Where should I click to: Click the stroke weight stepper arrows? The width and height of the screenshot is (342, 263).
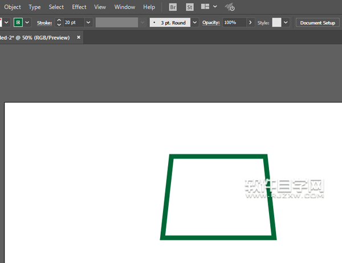point(59,22)
